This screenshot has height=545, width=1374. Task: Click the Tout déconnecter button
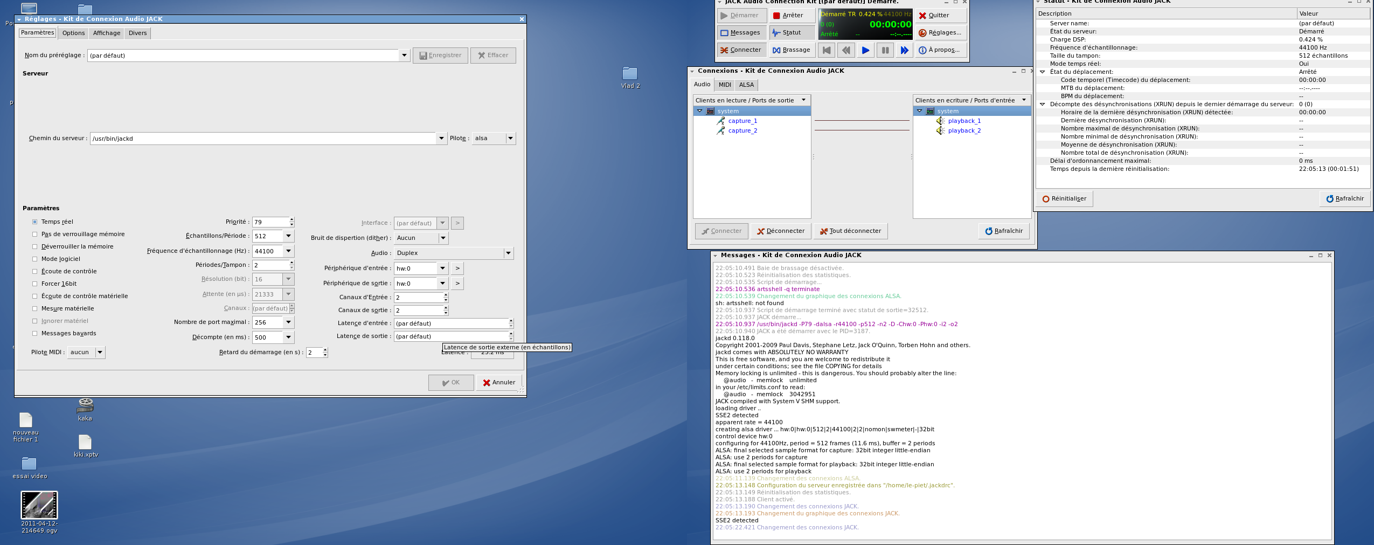pyautogui.click(x=850, y=231)
